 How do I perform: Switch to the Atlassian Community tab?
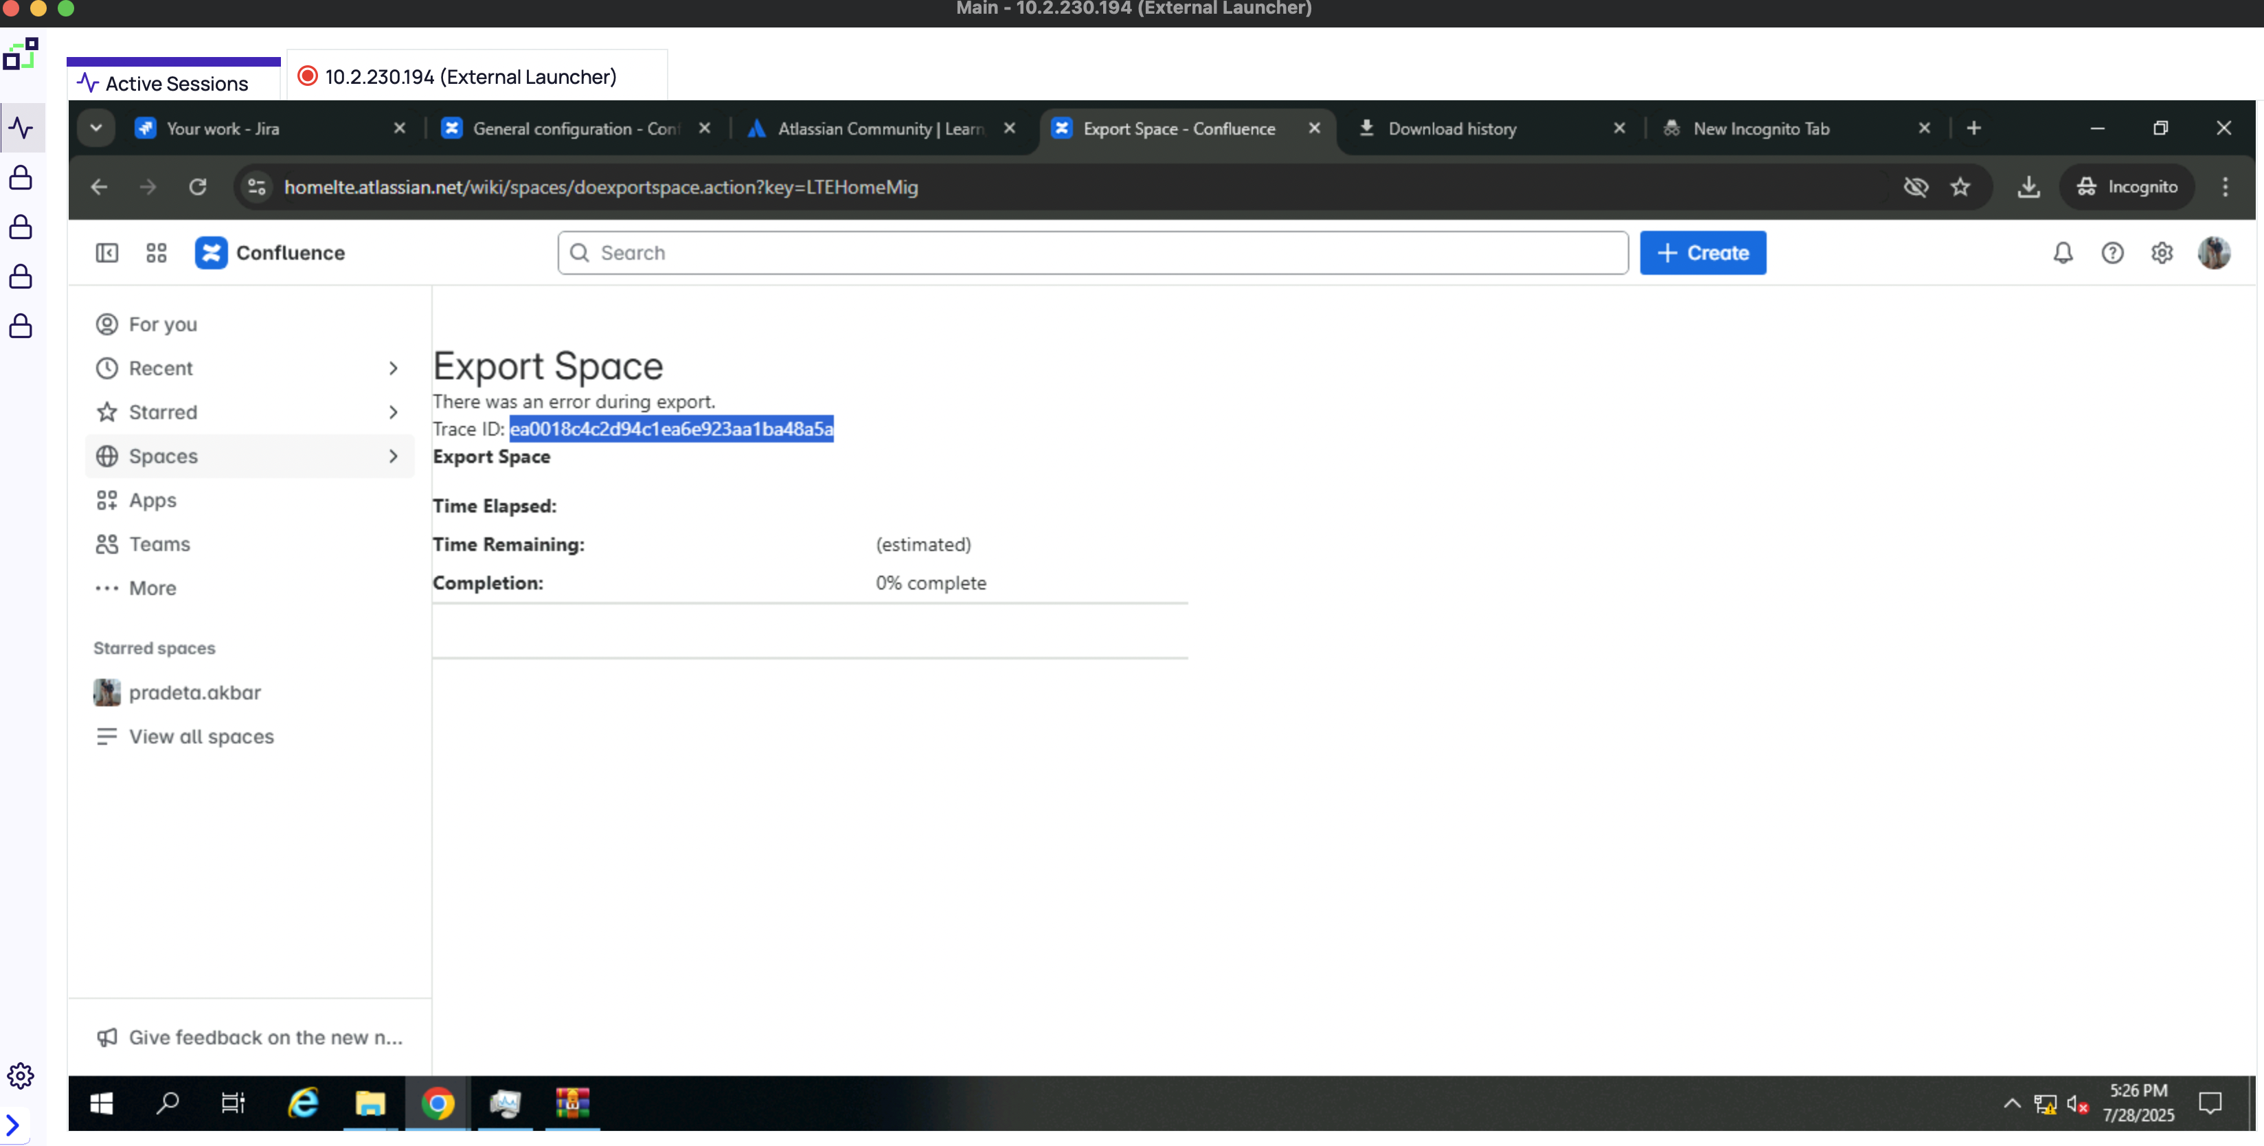(881, 128)
